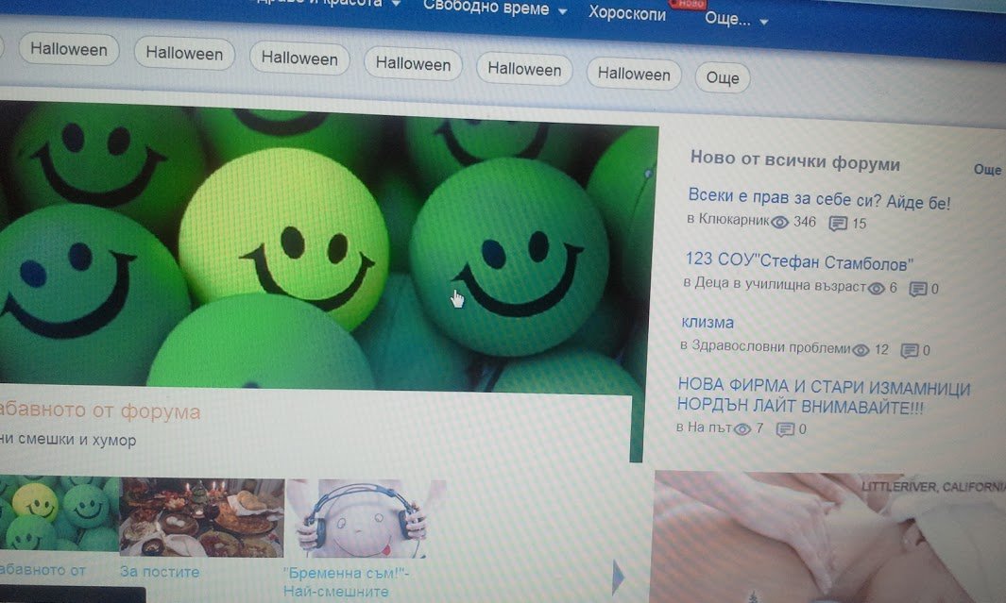This screenshot has width=1006, height=603.
Task: Click the eye icon in the клизма row
Action: click(861, 350)
